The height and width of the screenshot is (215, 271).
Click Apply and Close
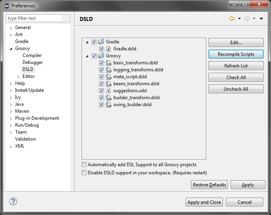click(x=204, y=202)
